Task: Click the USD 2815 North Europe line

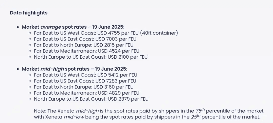Action: [x=84, y=45]
